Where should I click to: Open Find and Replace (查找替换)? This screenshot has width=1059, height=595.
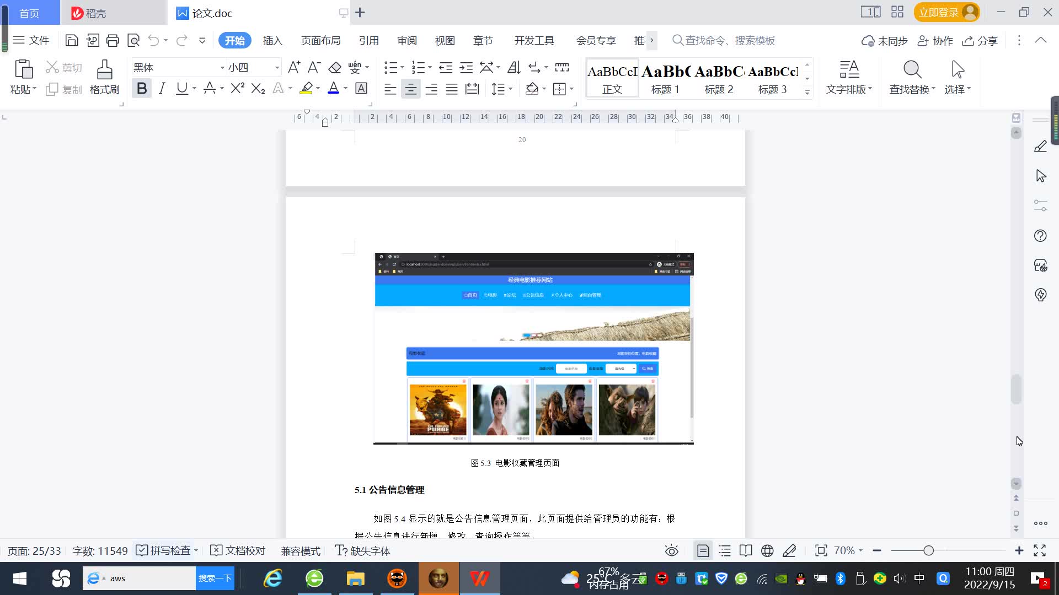[912, 77]
